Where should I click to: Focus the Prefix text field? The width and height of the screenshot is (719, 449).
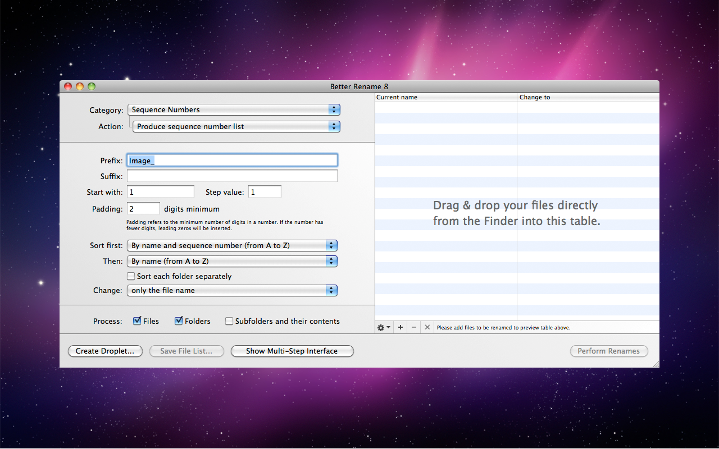232,161
